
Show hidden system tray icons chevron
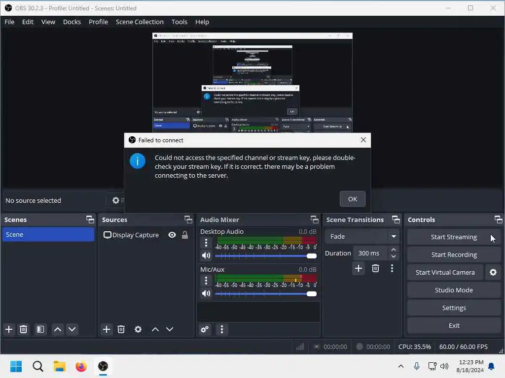coord(400,366)
